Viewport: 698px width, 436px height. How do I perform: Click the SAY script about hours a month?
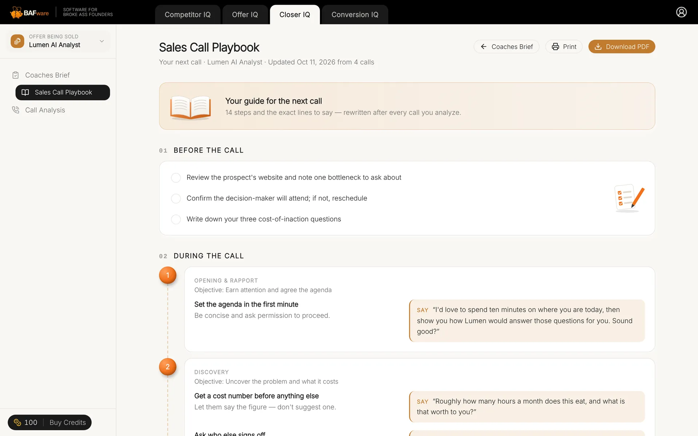527,407
